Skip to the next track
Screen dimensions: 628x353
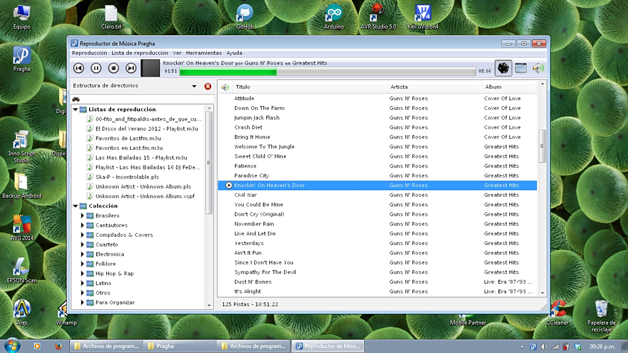point(131,68)
